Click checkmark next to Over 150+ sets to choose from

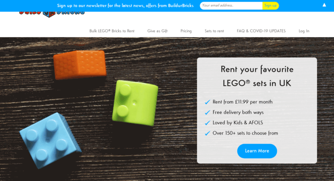pyautogui.click(x=207, y=134)
